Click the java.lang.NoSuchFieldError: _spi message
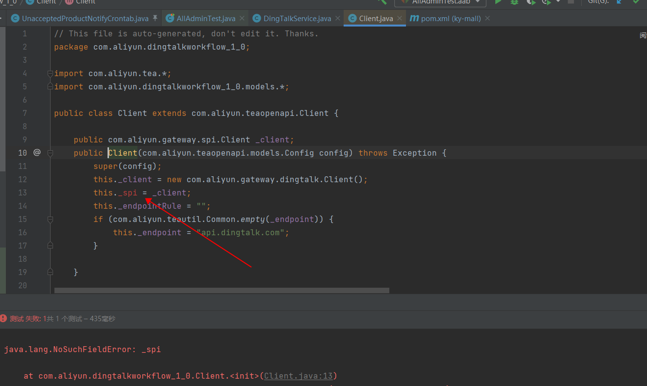 click(82, 350)
